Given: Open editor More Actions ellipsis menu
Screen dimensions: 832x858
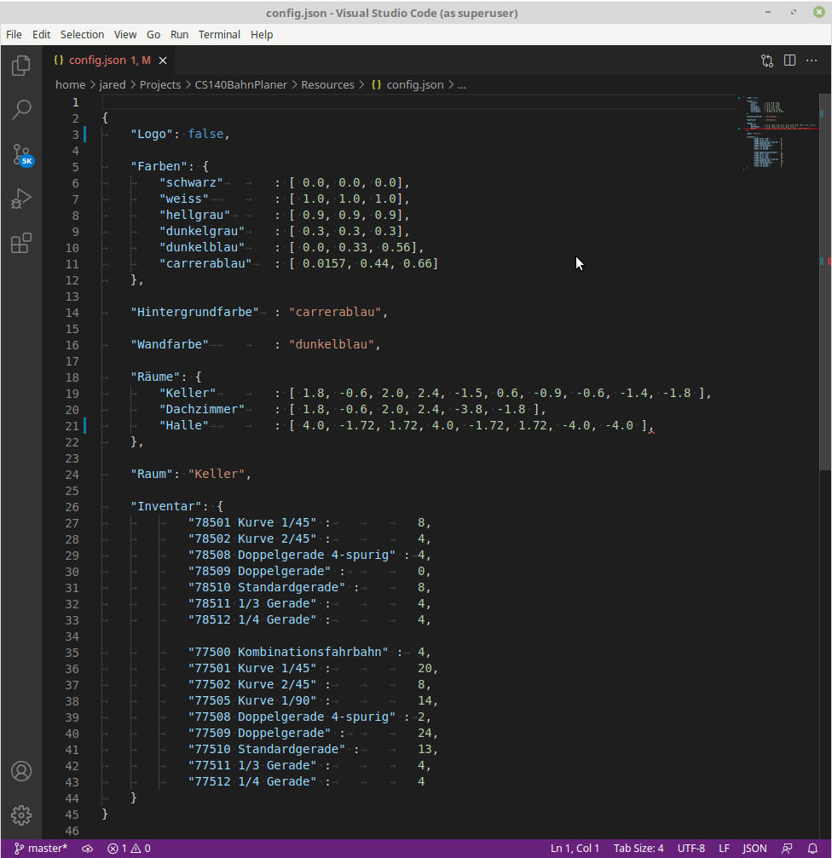Looking at the screenshot, I should coord(812,60).
